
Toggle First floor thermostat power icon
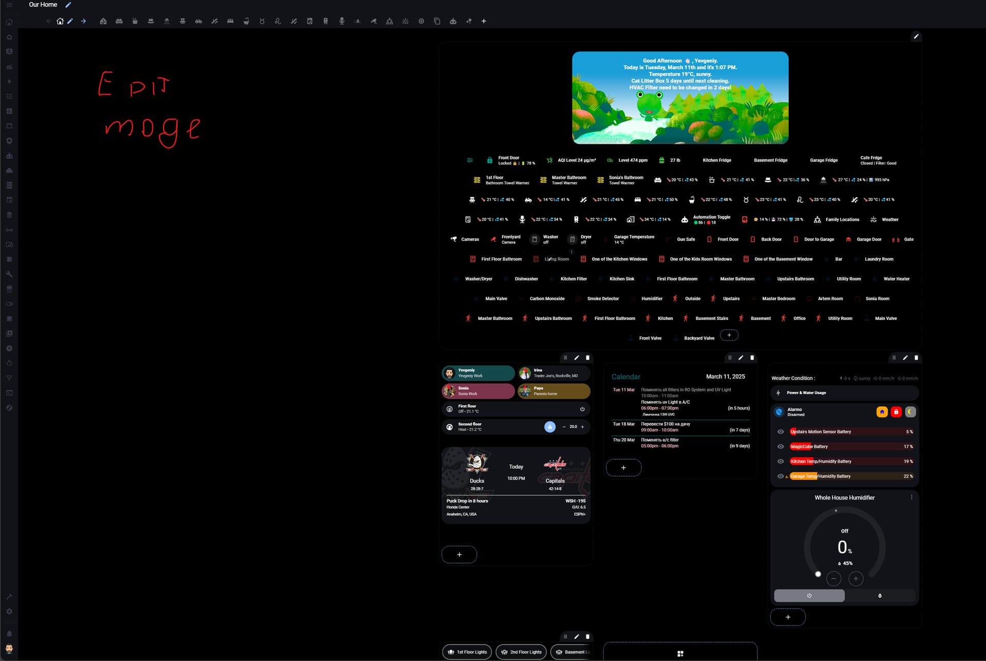click(582, 409)
